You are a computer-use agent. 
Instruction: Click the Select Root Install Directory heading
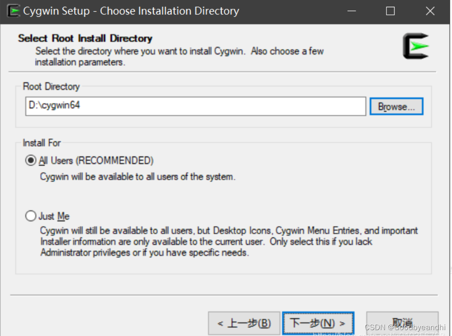[x=85, y=38]
